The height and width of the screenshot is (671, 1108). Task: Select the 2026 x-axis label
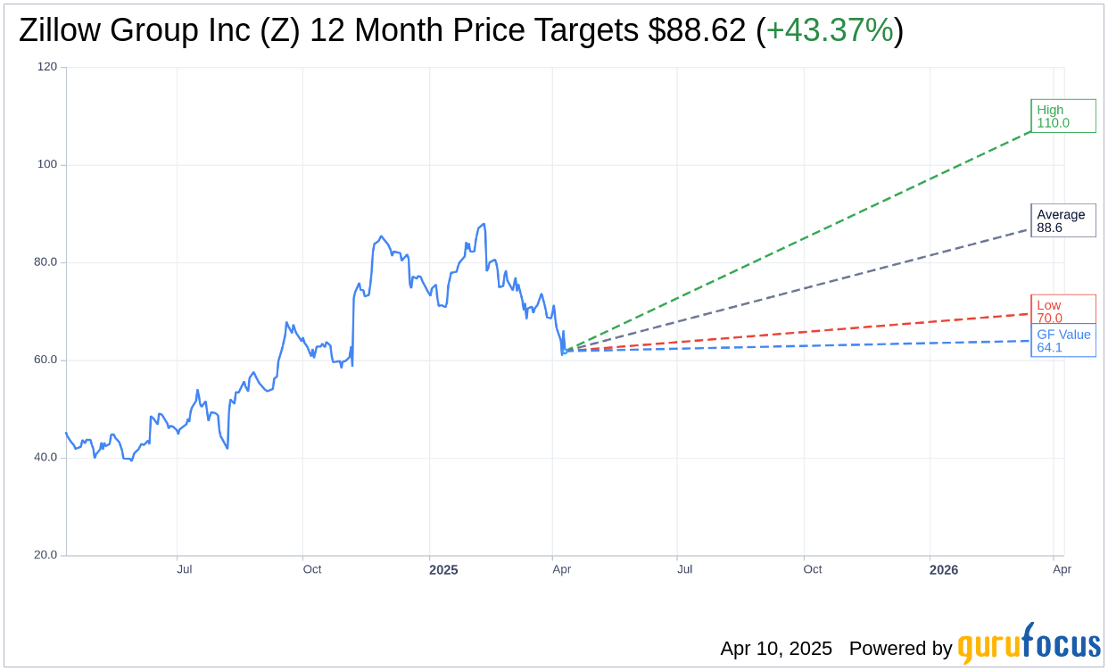coord(944,569)
